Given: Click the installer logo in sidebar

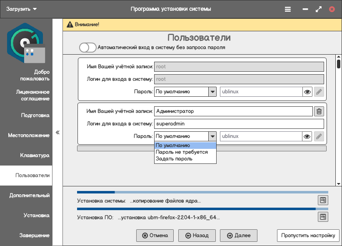Looking at the screenshot, I should click(x=25, y=43).
